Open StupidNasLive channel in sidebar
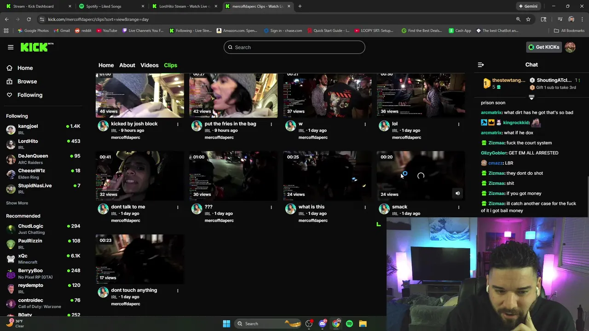Image resolution: width=589 pixels, height=331 pixels. [x=43, y=188]
